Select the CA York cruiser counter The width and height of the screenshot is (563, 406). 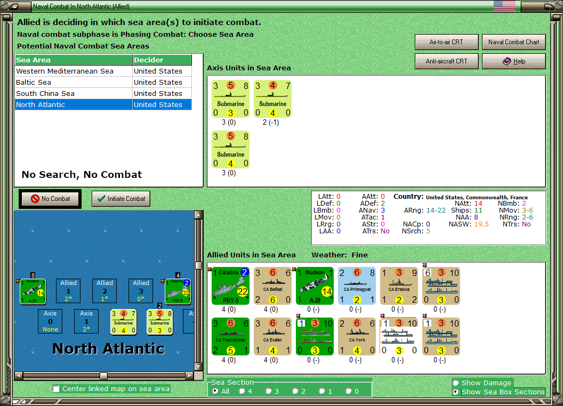point(357,336)
